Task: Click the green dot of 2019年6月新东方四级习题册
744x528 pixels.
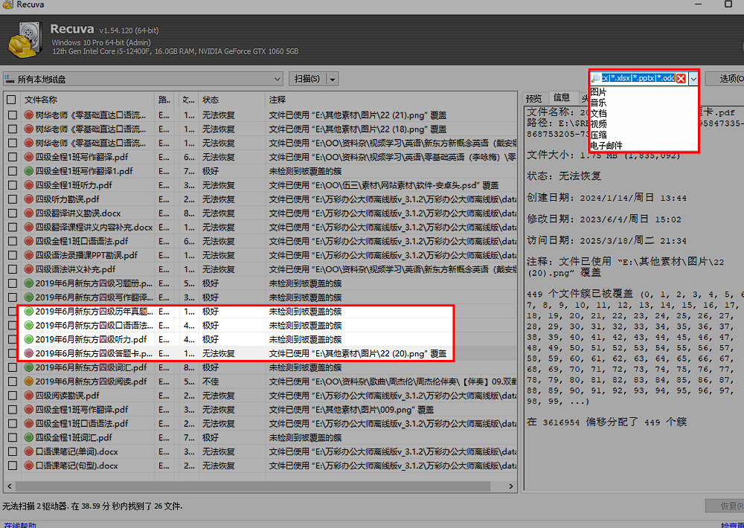Action: click(x=28, y=283)
